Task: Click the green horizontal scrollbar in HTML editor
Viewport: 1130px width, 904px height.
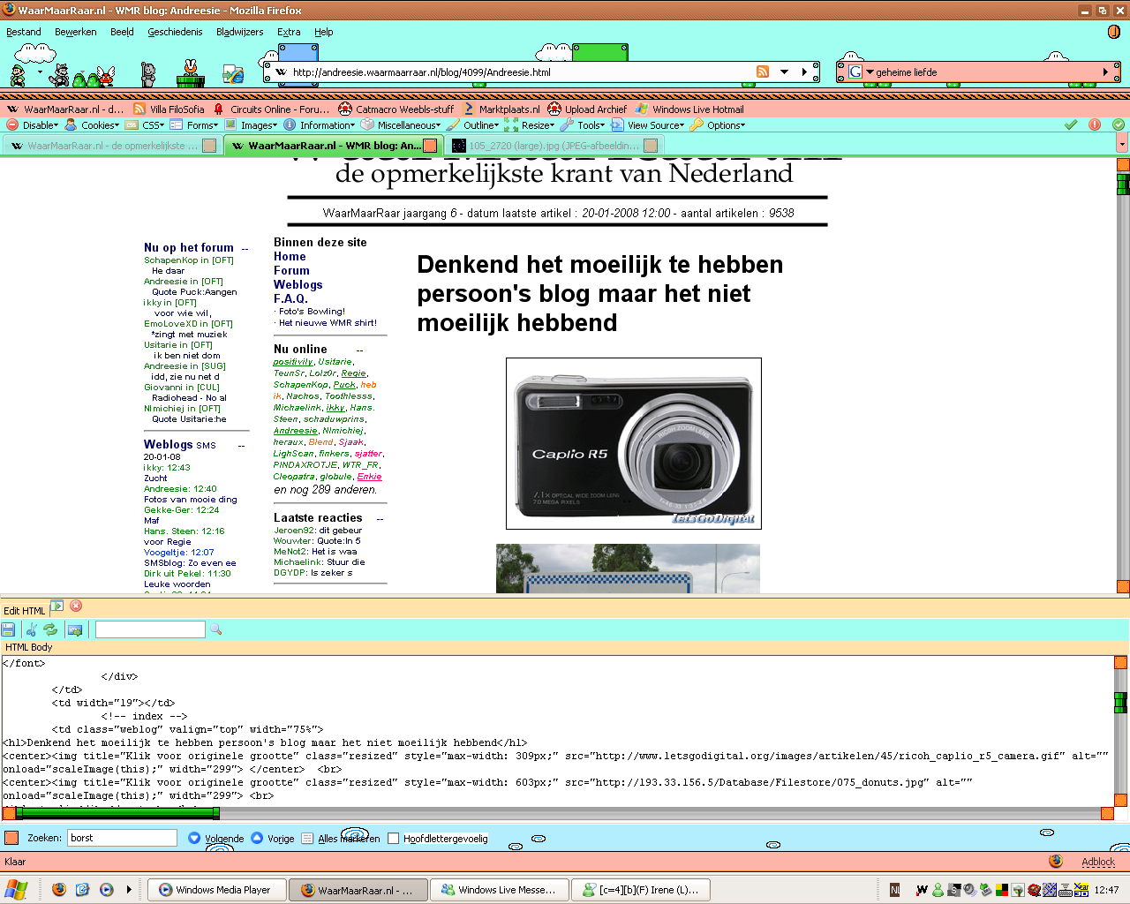Action: [117, 813]
